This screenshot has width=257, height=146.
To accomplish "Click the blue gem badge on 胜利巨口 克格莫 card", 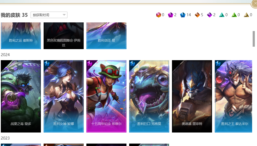I will [x=132, y=63].
